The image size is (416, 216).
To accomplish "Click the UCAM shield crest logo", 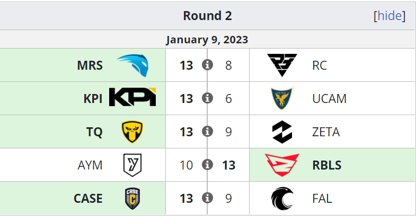I will point(282,98).
